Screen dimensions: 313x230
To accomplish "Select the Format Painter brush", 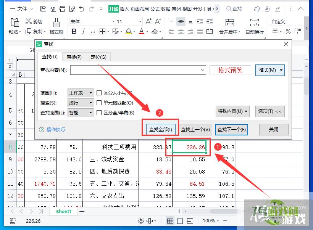I will pyautogui.click(x=56, y=23).
